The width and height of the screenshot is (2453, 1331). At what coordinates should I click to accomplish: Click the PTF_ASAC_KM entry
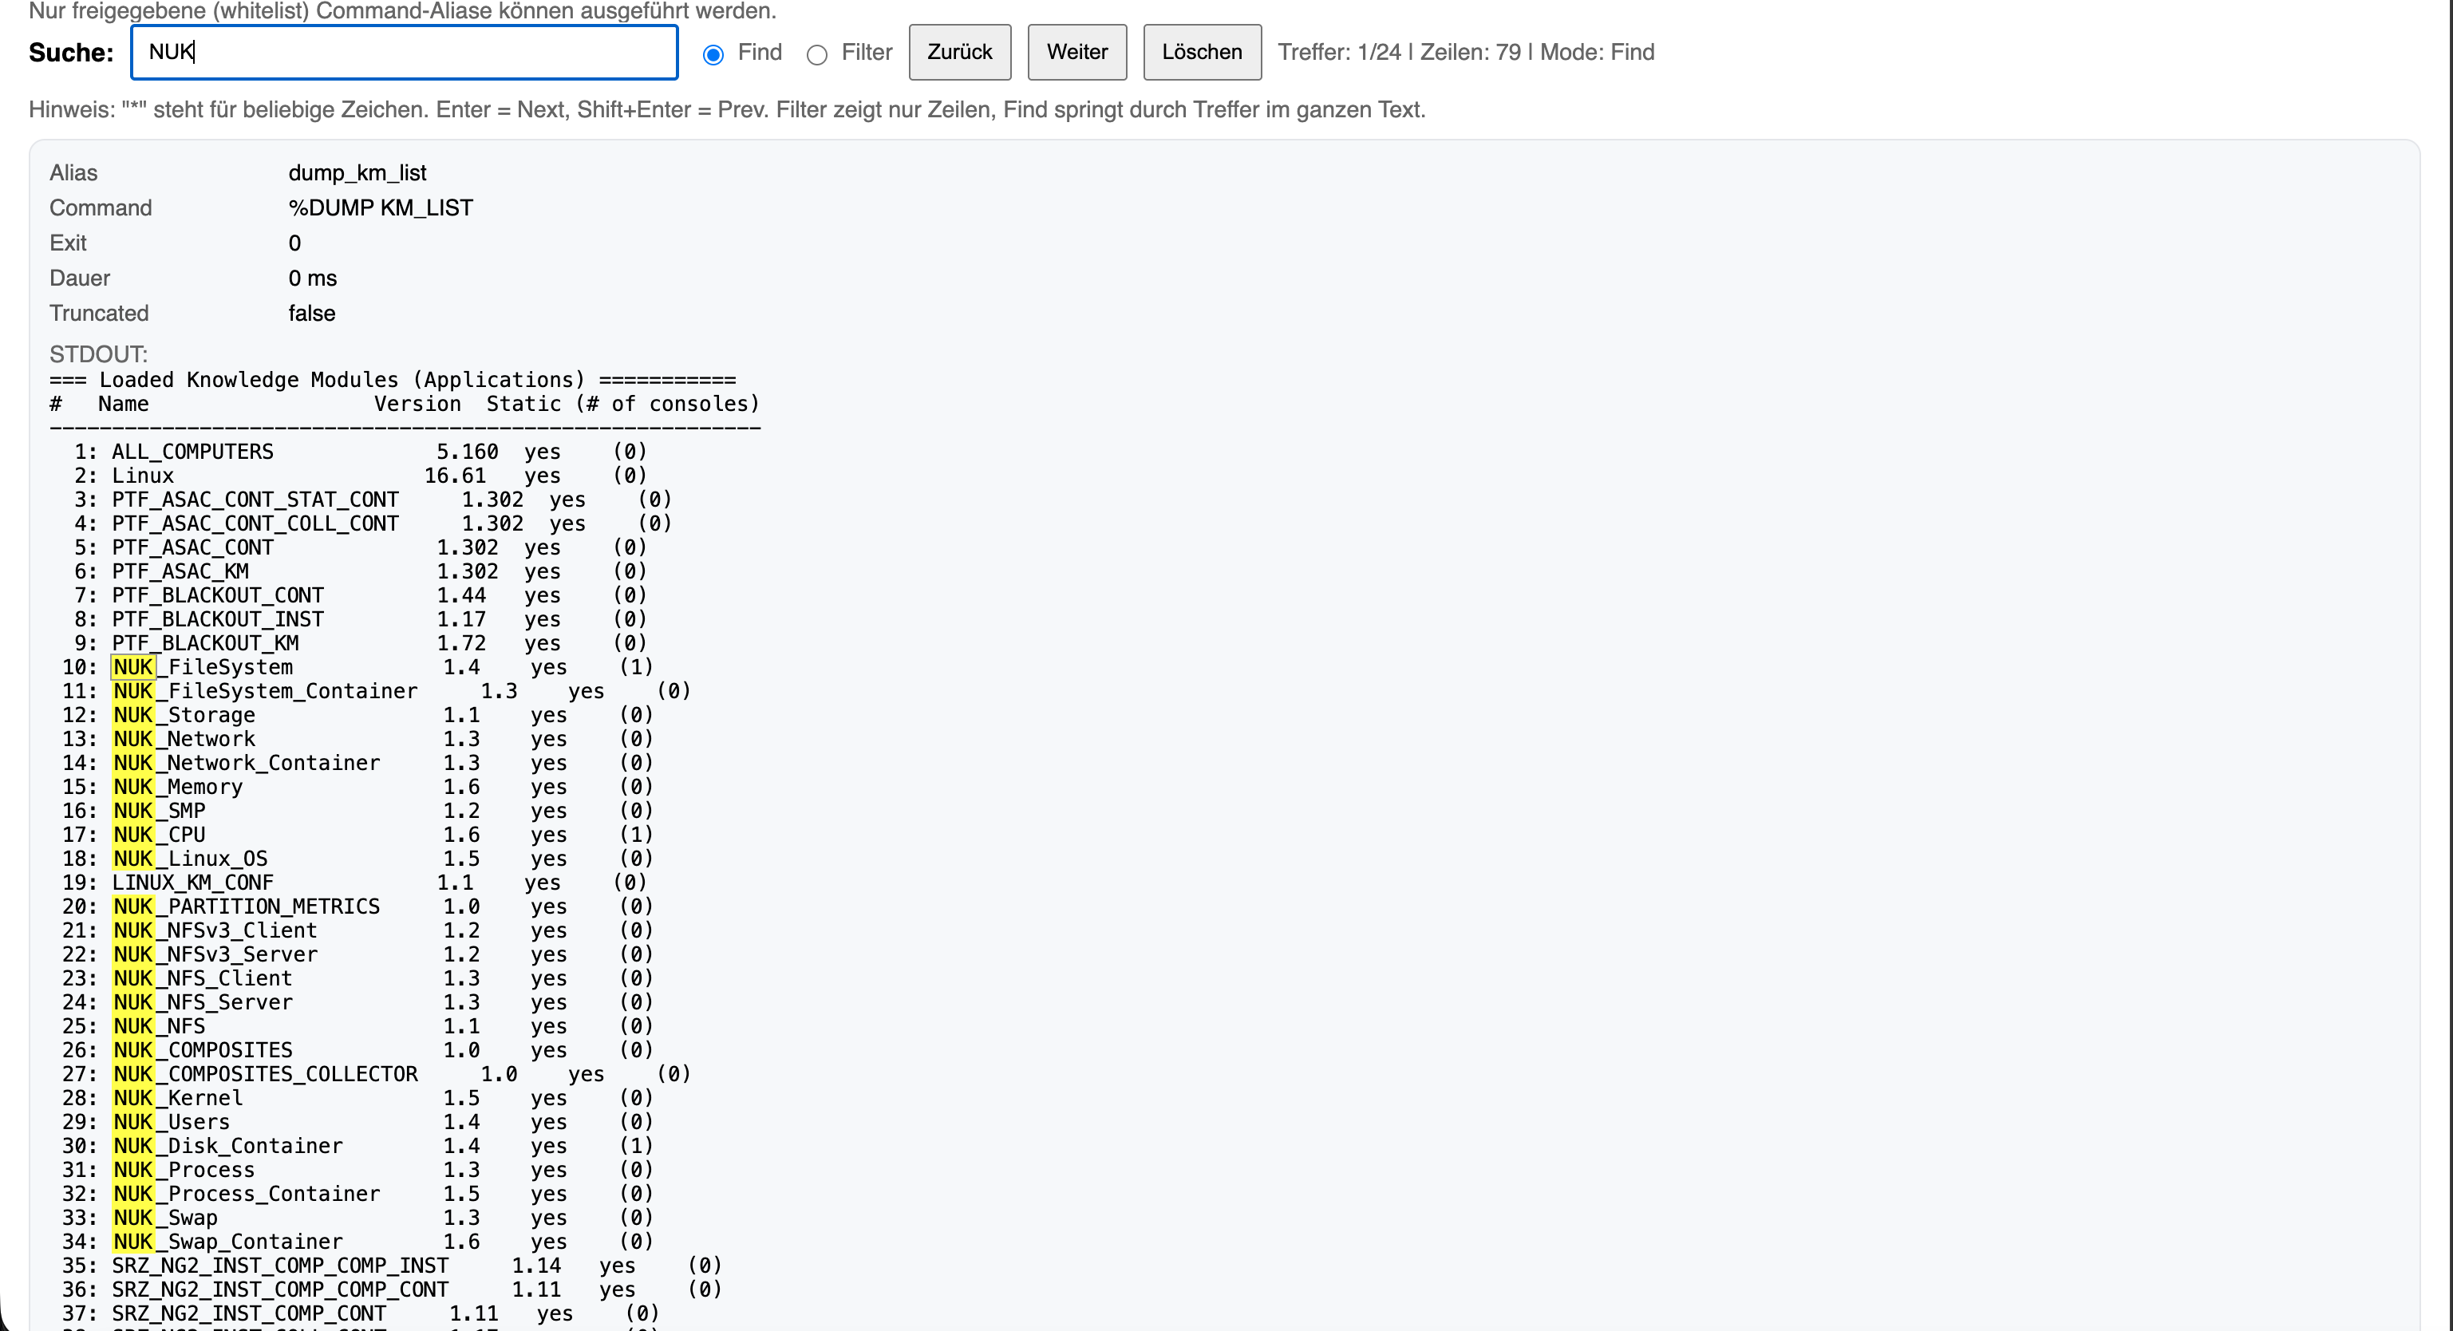tap(181, 571)
